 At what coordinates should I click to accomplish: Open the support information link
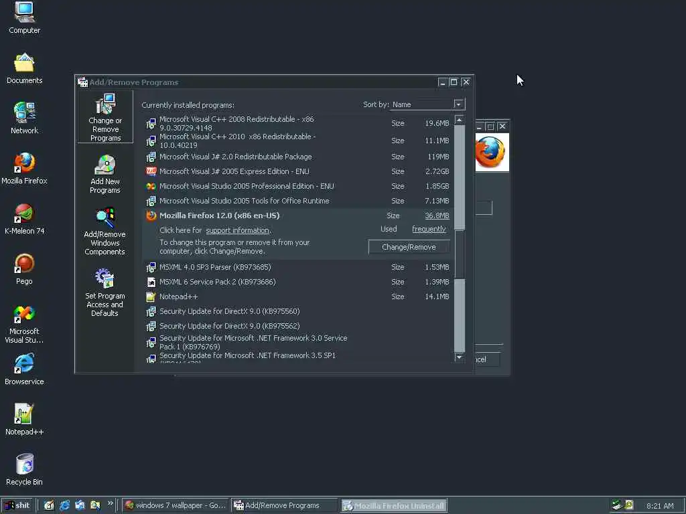(238, 230)
